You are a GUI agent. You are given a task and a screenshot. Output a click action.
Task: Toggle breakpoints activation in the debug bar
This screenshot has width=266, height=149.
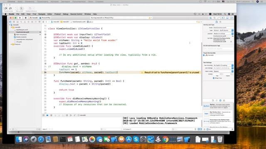pyautogui.click(x=47, y=115)
